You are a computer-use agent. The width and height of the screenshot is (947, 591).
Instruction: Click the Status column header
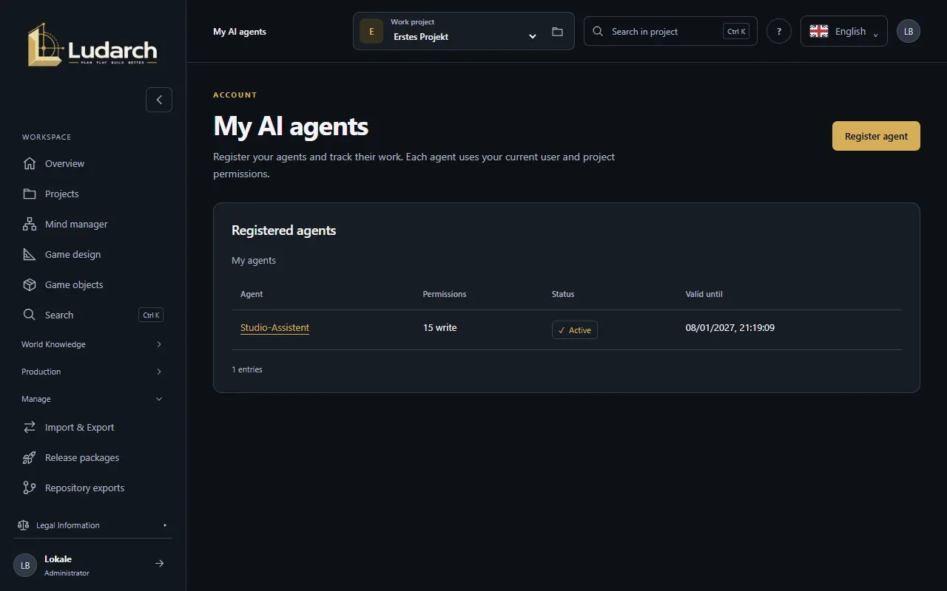click(563, 294)
